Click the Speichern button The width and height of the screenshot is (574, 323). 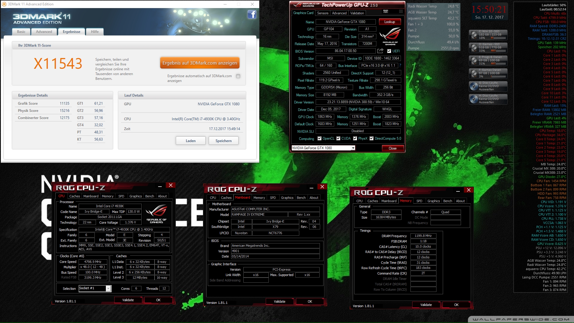[224, 141]
